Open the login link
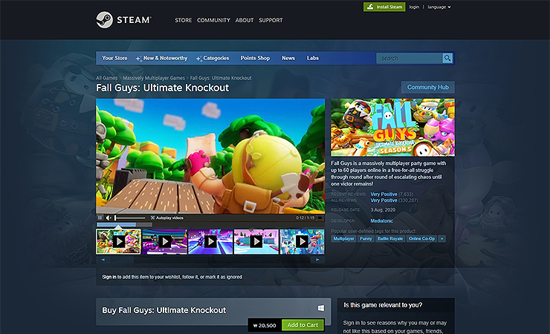Screen dimensions: 550x334 pos(414,7)
